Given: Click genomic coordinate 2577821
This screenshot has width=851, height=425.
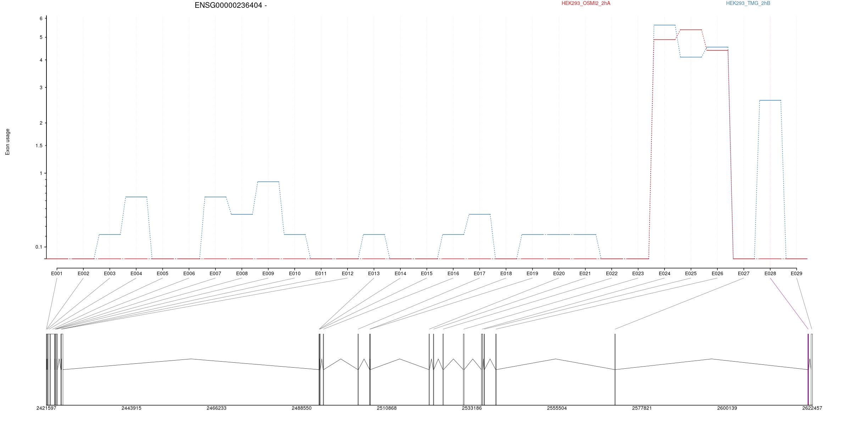Looking at the screenshot, I should [x=642, y=408].
